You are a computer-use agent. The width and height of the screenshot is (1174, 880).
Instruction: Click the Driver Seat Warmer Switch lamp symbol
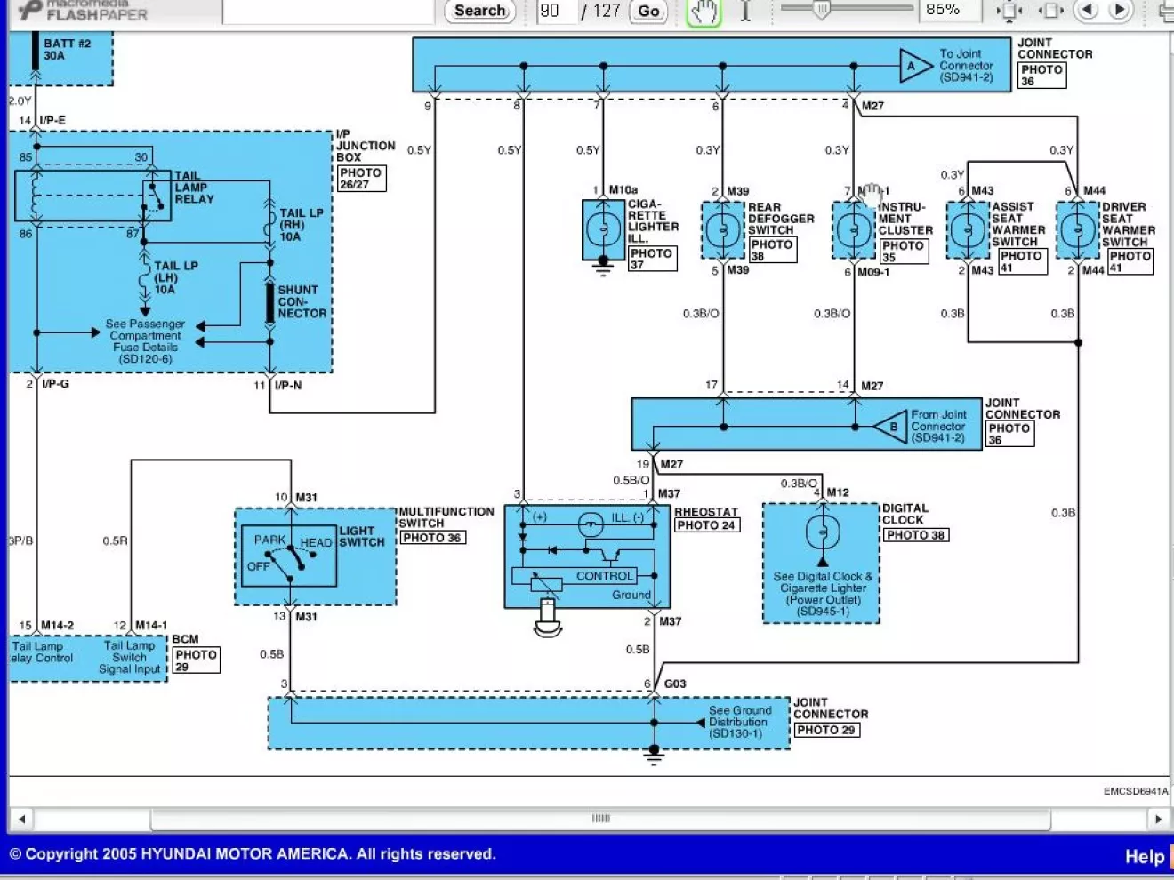pos(1078,230)
